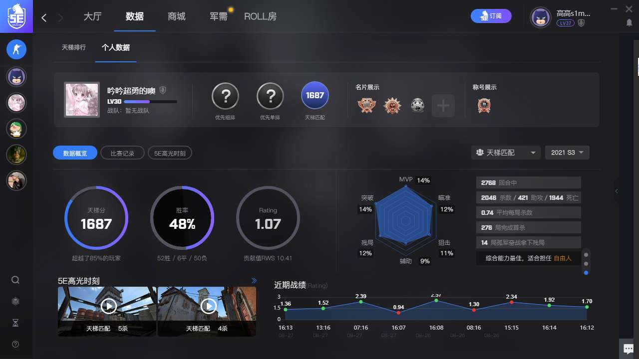
Task: Click the 2046 杀敌 / 421 助攻 stat row
Action: point(529,197)
